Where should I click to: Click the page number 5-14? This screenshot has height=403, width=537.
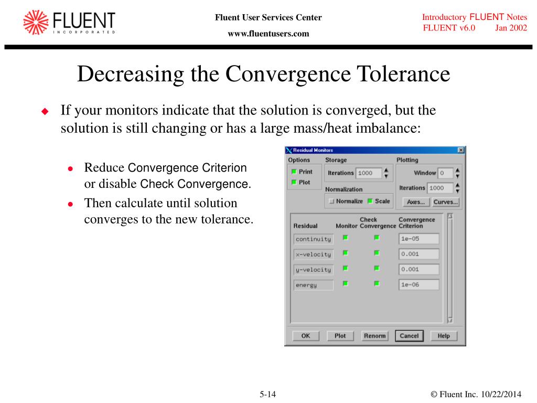(x=268, y=395)
